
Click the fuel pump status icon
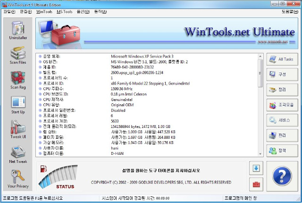[x=43, y=169]
